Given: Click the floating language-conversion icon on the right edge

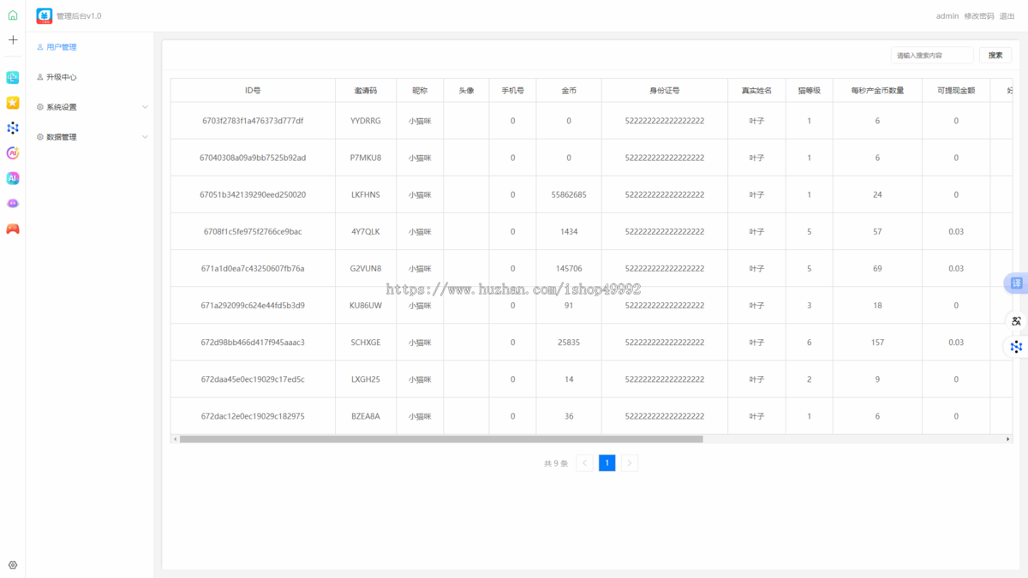Looking at the screenshot, I should coord(1017,321).
